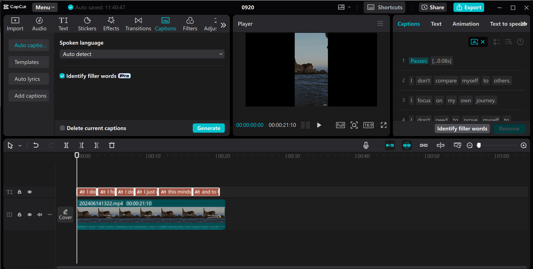
Task: Mute the video track audio
Action: pos(40,215)
